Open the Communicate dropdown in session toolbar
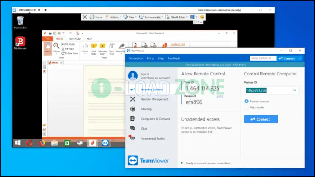Image resolution: width=315 pixels, height=177 pixels. click(151, 17)
